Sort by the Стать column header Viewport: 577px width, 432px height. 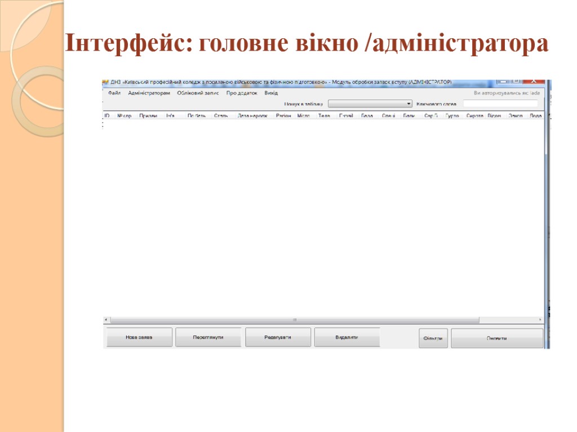[221, 116]
